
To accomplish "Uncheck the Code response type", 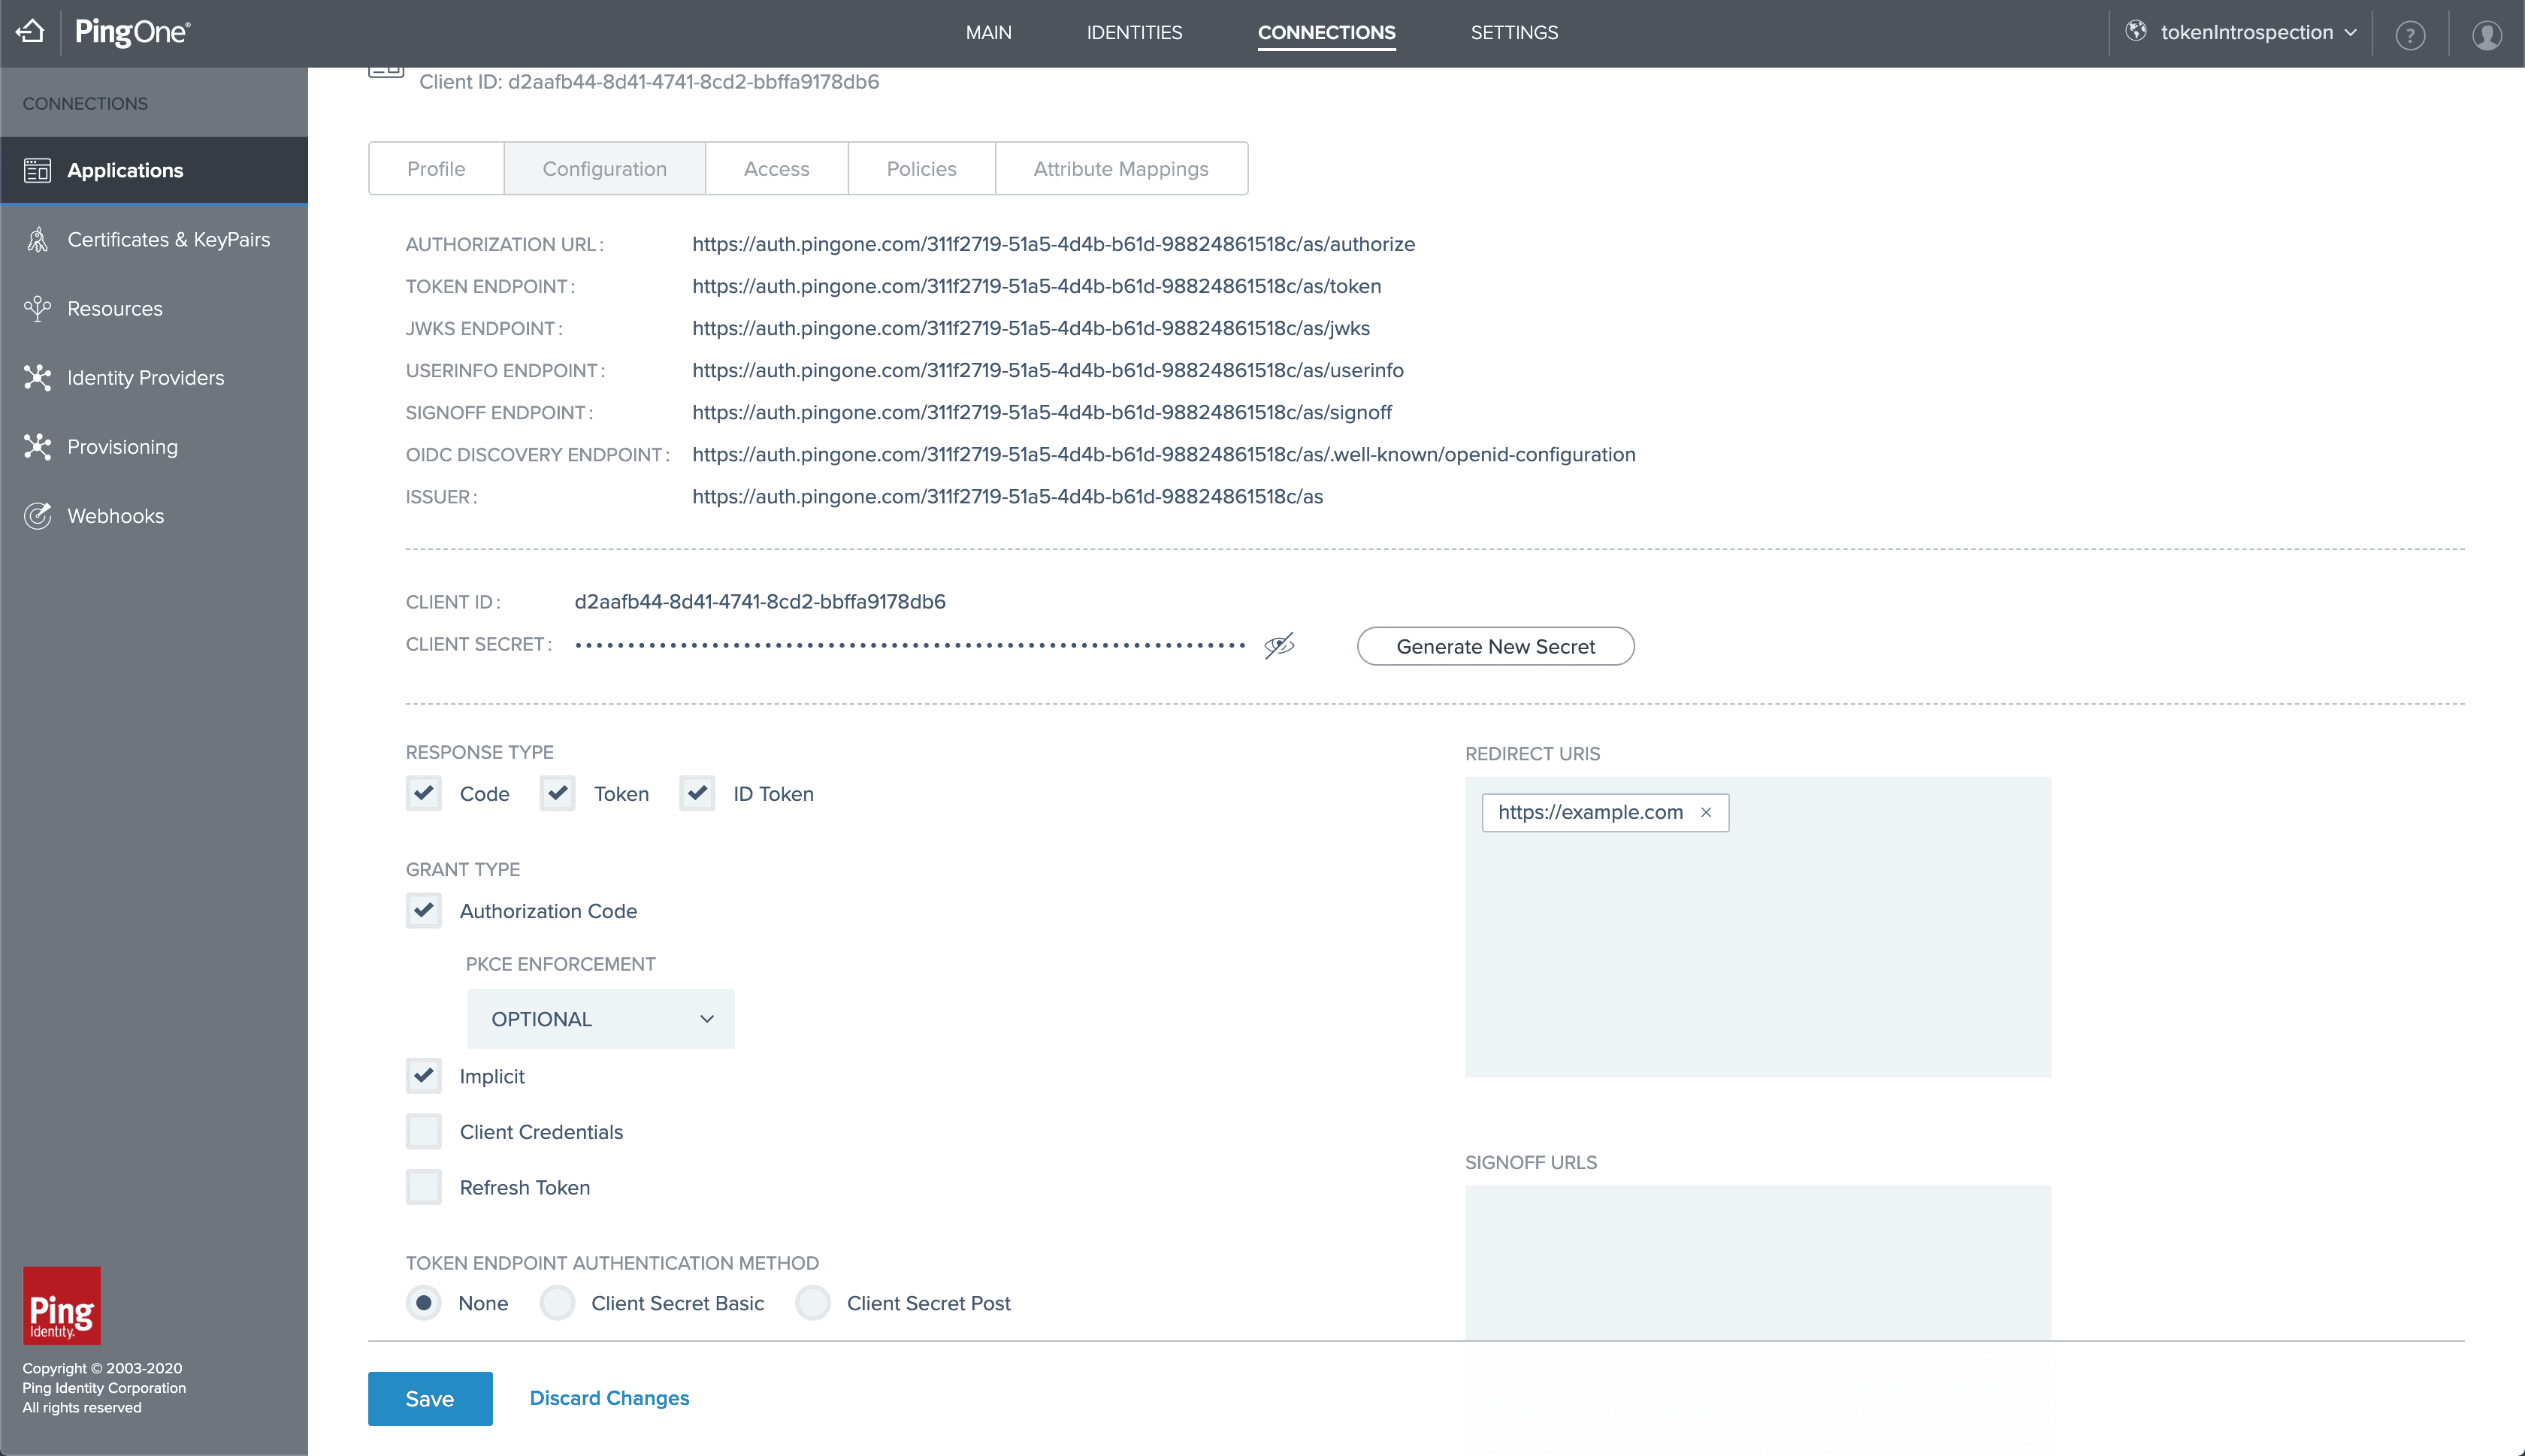I will tap(424, 794).
